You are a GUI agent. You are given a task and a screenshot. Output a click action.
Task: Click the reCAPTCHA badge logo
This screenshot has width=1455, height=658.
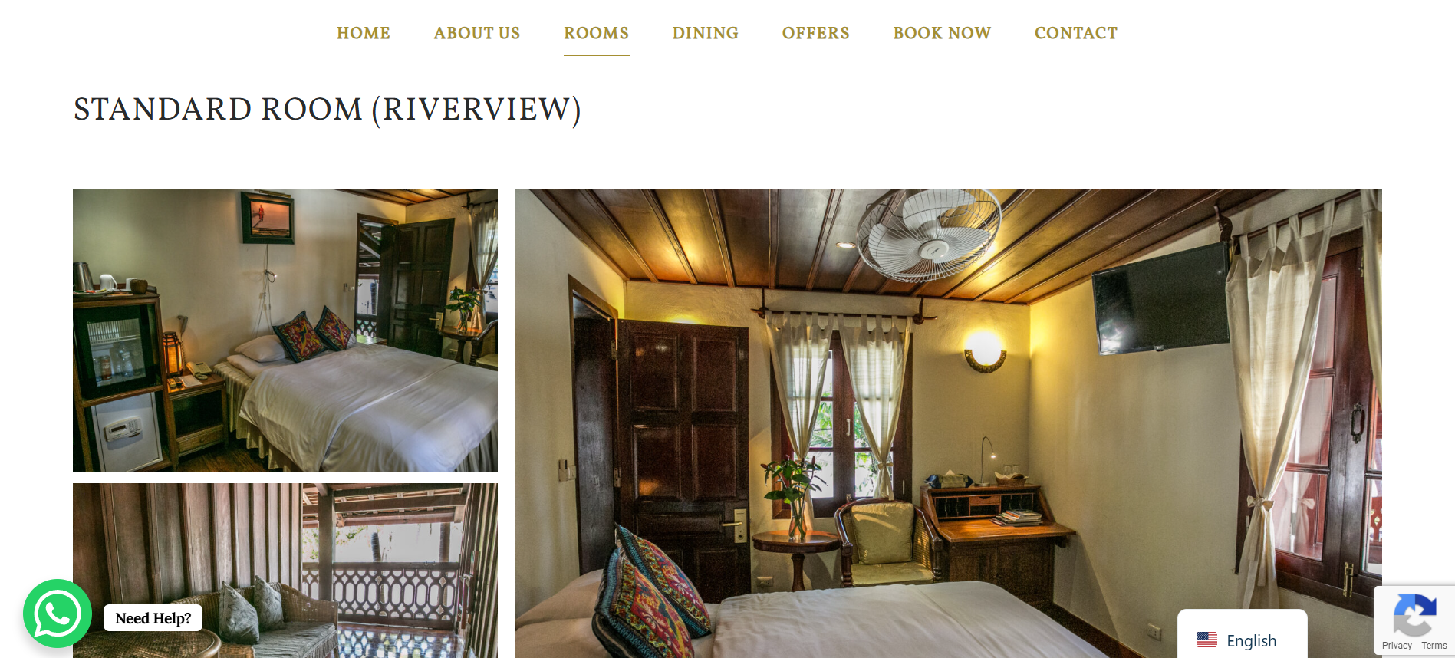[x=1414, y=614]
